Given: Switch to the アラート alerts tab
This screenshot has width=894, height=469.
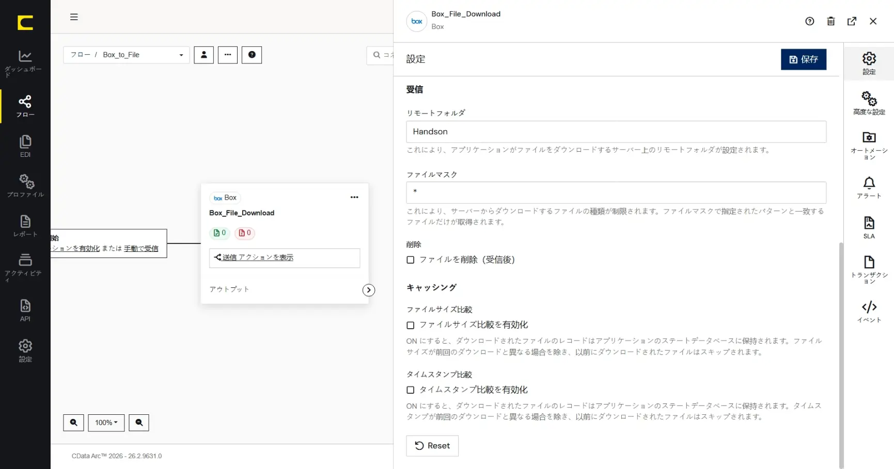Looking at the screenshot, I should (869, 188).
